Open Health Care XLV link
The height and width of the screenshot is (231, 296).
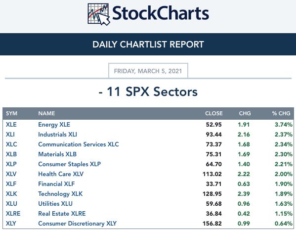click(61, 174)
